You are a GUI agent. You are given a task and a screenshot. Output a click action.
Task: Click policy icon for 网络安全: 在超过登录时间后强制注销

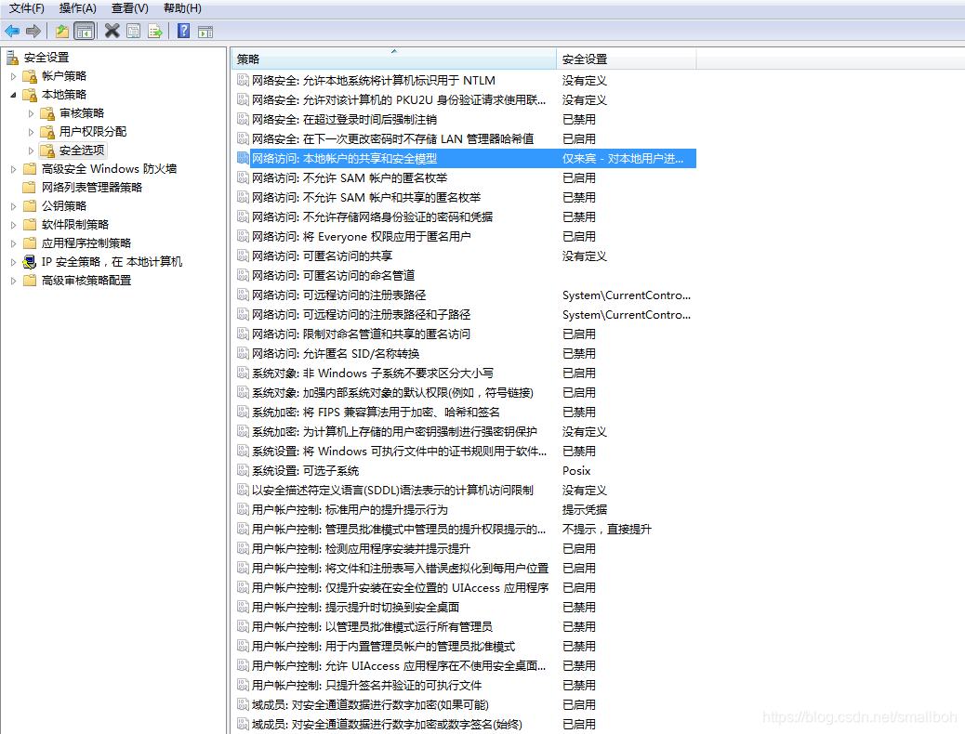(243, 119)
